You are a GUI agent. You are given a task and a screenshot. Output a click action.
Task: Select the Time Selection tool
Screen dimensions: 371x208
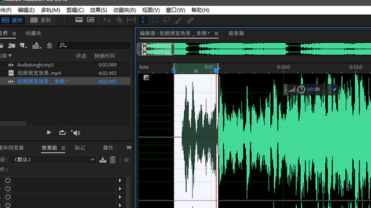(x=143, y=20)
